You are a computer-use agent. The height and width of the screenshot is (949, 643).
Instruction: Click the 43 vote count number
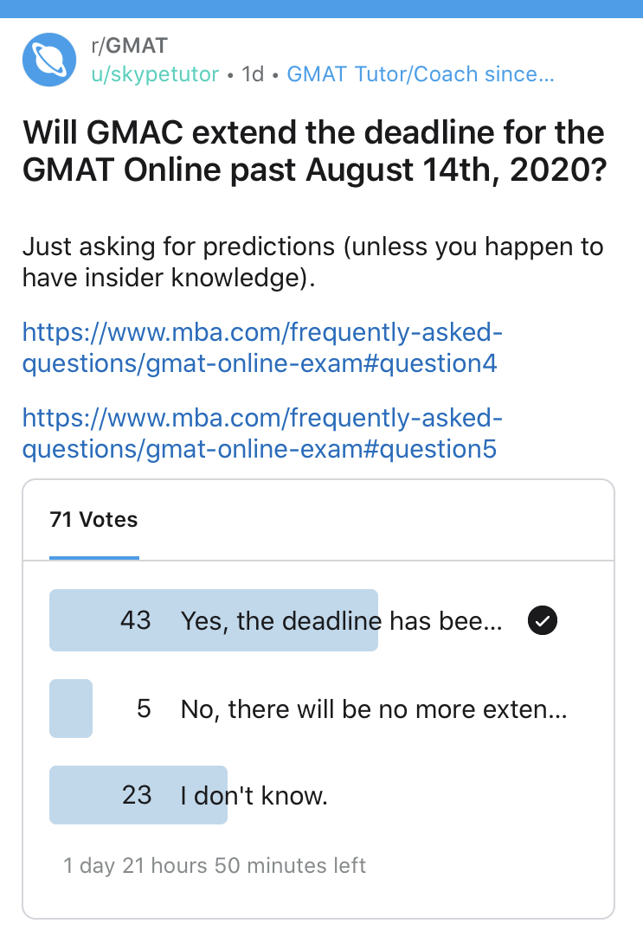click(136, 620)
